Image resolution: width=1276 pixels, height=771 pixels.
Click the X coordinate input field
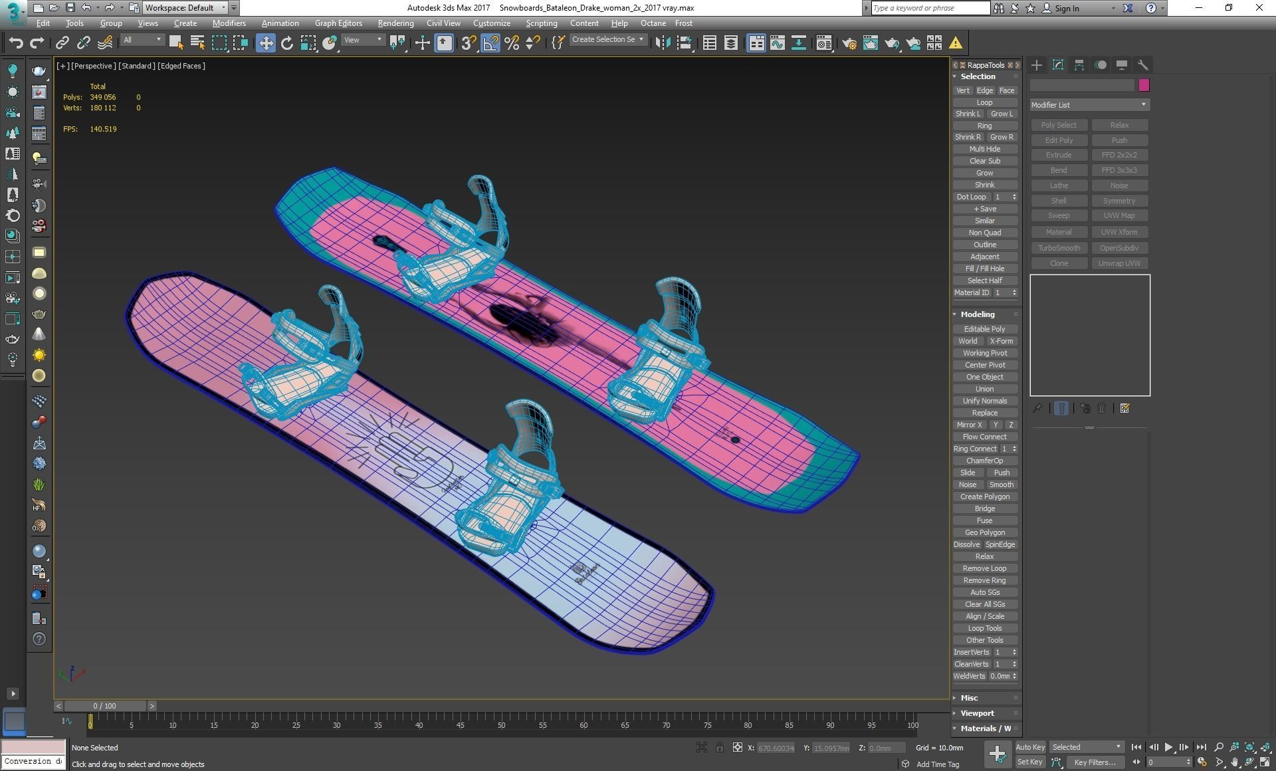tap(776, 748)
